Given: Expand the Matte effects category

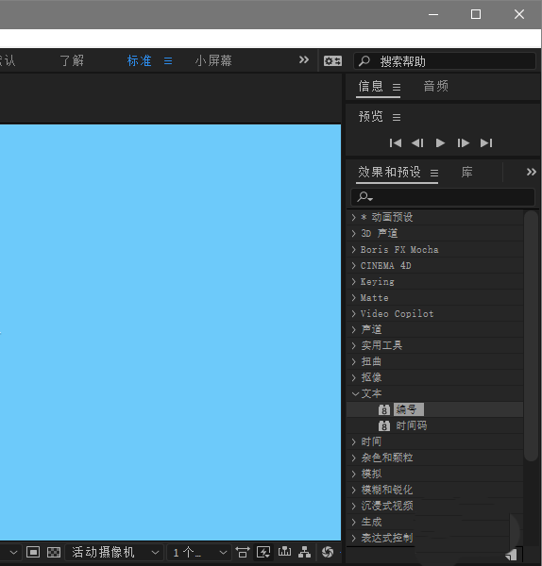Looking at the screenshot, I should 354,298.
